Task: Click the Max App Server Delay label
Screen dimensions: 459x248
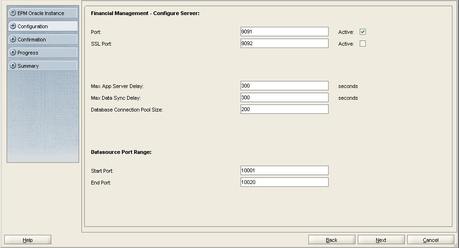Action: (117, 86)
